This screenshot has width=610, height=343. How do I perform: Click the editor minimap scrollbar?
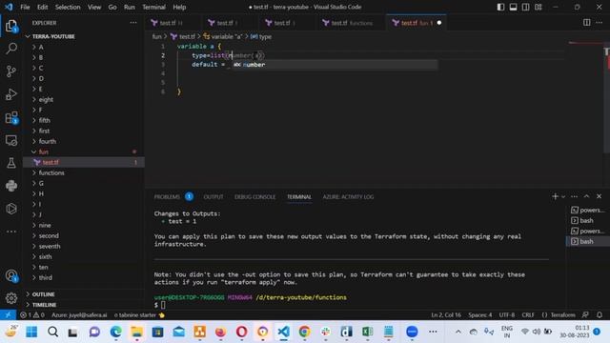click(606, 97)
